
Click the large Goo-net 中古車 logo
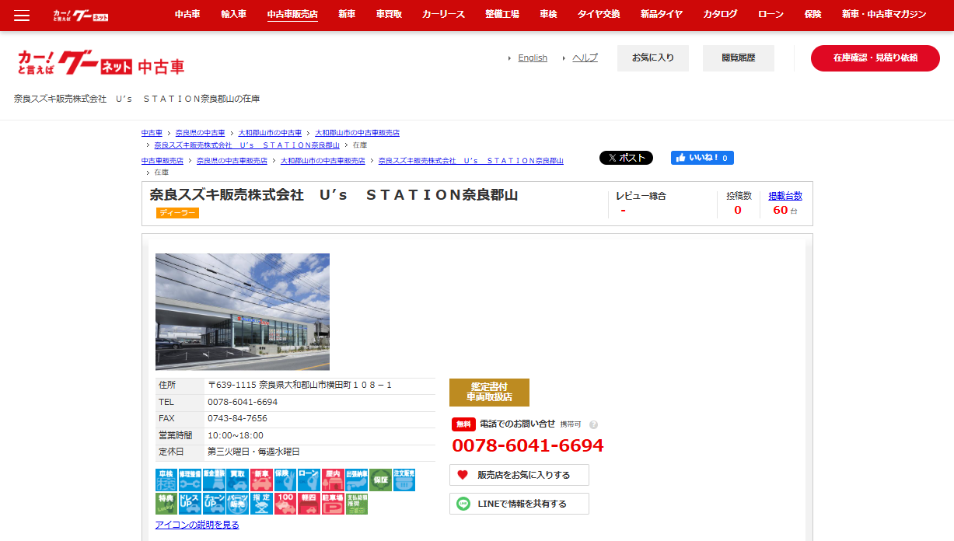[101, 63]
